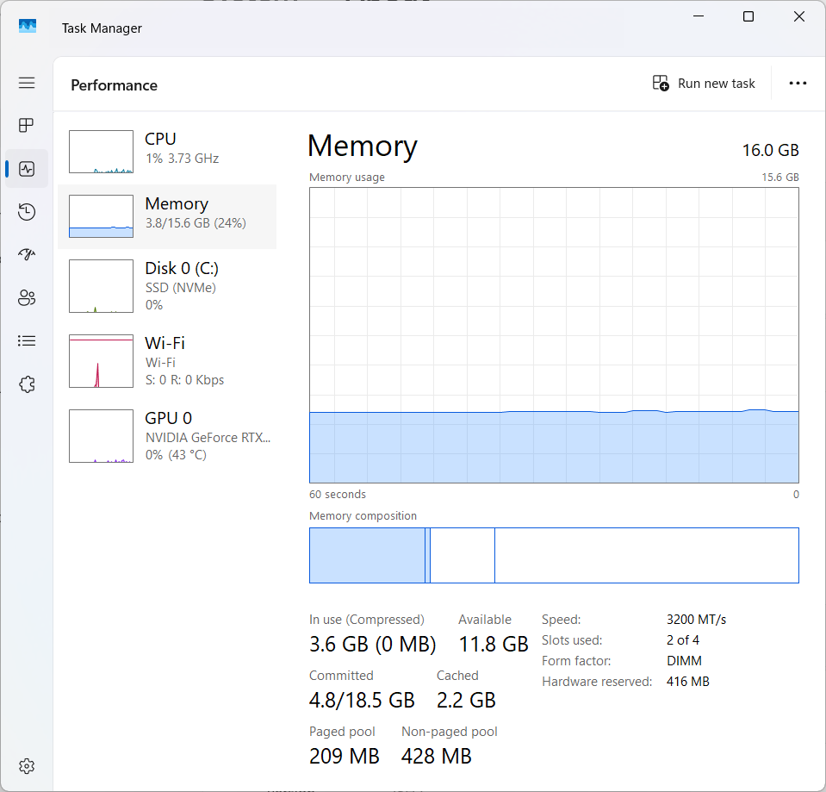Open the three-dot more options menu

798,84
